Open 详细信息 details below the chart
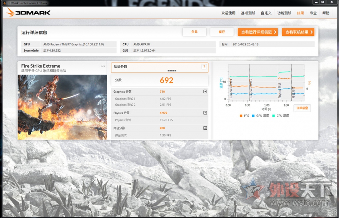Image resolution: width=339 pixels, height=218 pixels. (x=302, y=108)
